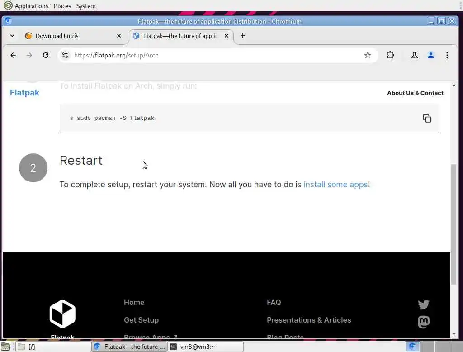This screenshot has height=352, width=463.
Task: Switch to the Download Lutris tab
Action: pyautogui.click(x=72, y=36)
